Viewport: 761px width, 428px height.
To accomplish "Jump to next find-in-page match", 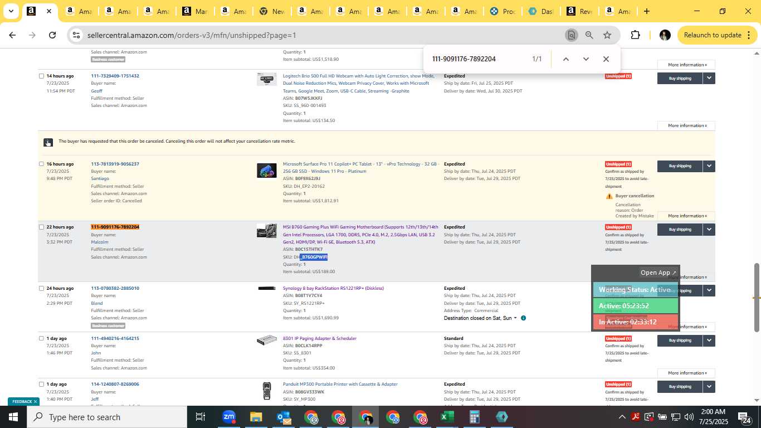I will coord(586,59).
